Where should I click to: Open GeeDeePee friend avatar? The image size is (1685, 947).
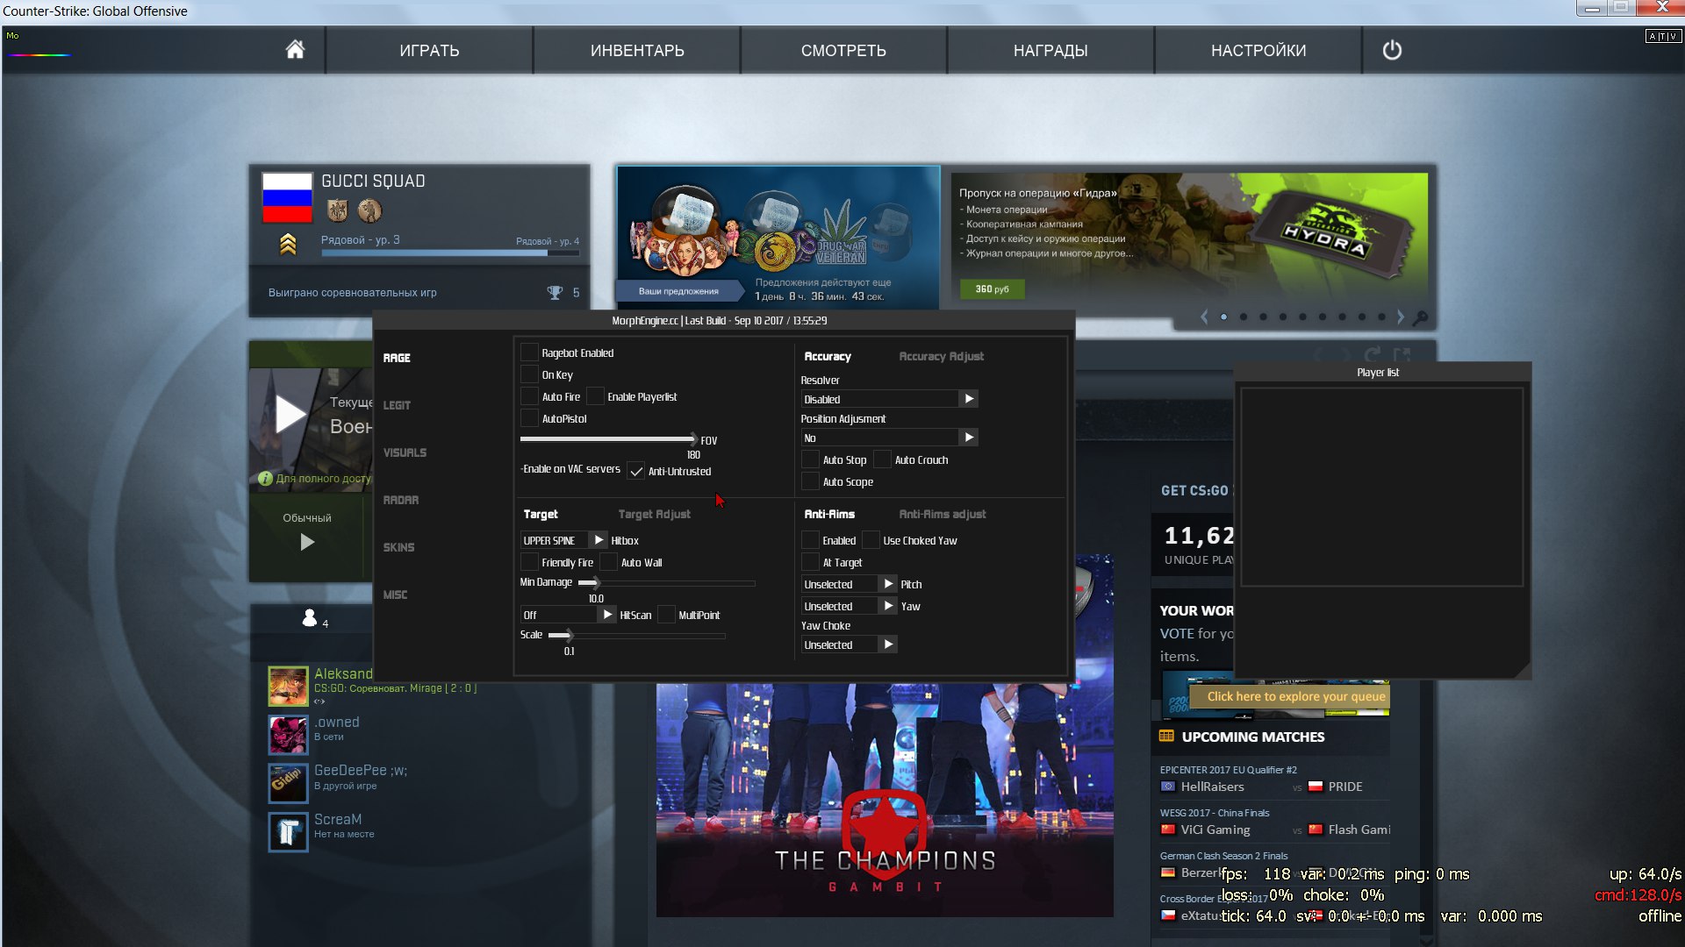click(288, 782)
